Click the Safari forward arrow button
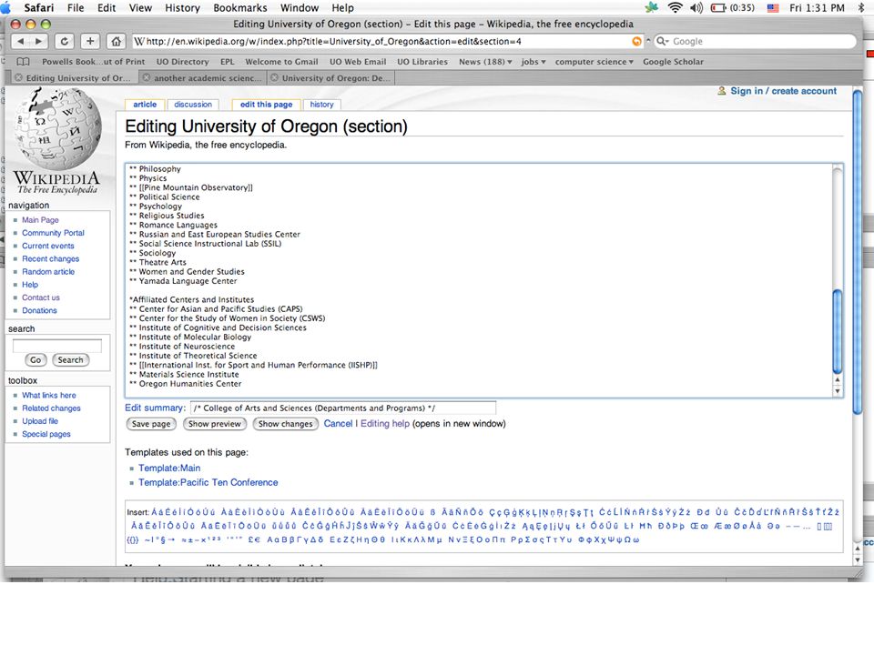Viewport: 874px width, 655px height. [x=38, y=41]
